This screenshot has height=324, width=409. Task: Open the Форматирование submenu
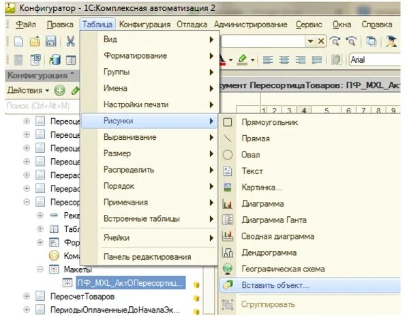[x=149, y=56]
